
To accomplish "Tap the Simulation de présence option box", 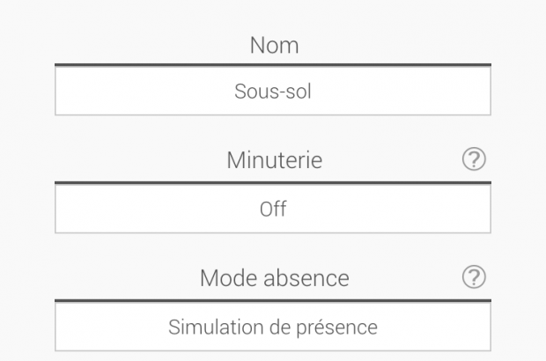I will 273,327.
